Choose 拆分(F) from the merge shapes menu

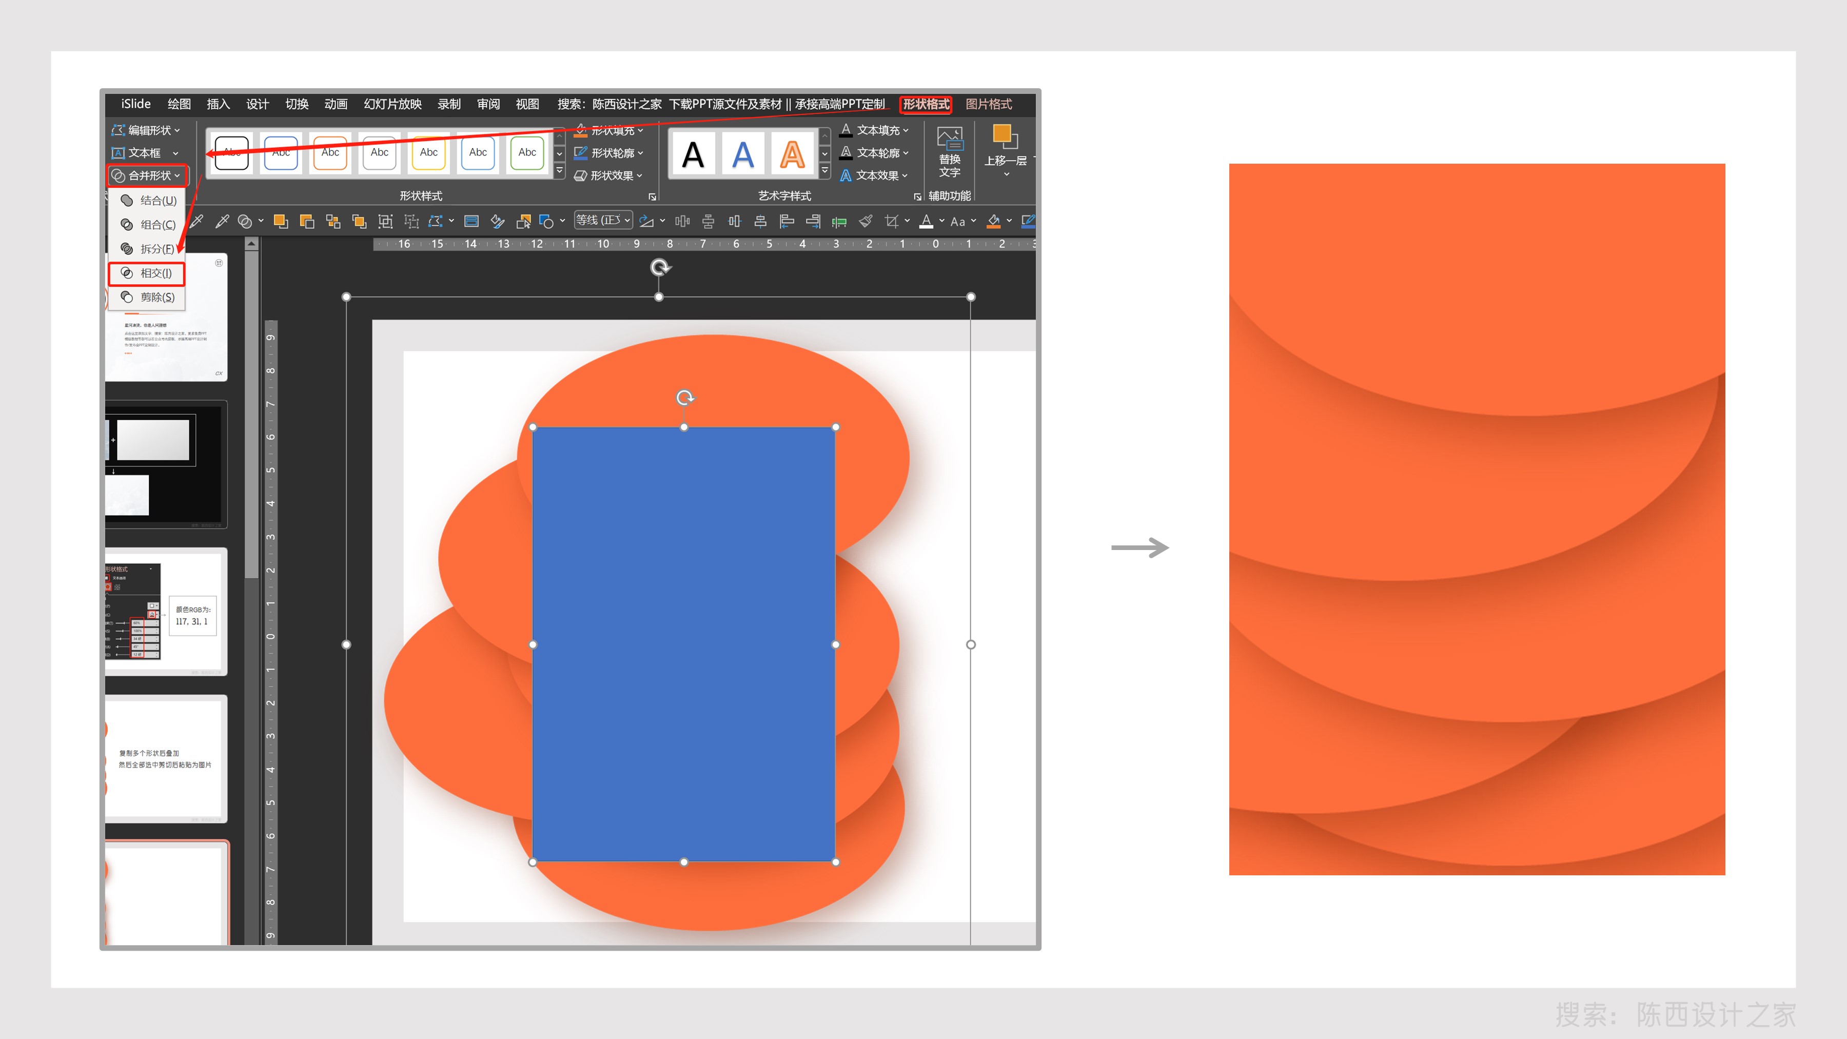pos(147,249)
